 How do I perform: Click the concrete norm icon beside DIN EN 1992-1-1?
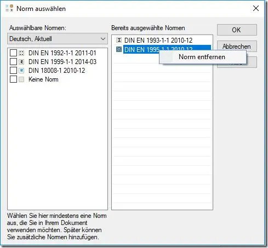[21, 53]
